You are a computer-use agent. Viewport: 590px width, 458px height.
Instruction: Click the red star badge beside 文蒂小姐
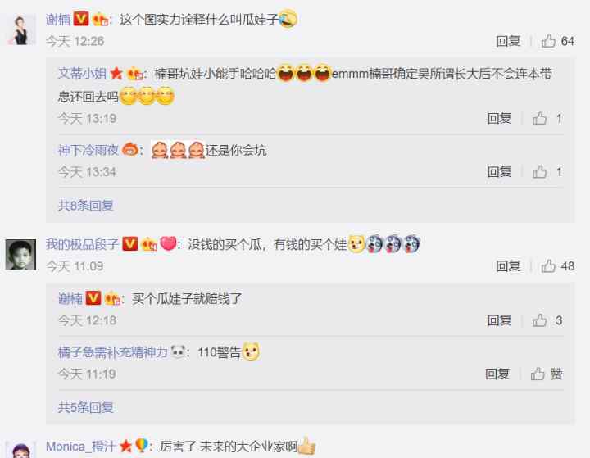click(116, 74)
